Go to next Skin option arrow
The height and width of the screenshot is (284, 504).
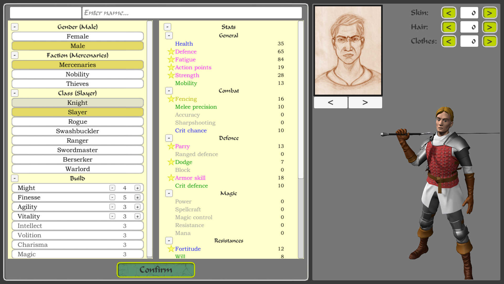489,13
